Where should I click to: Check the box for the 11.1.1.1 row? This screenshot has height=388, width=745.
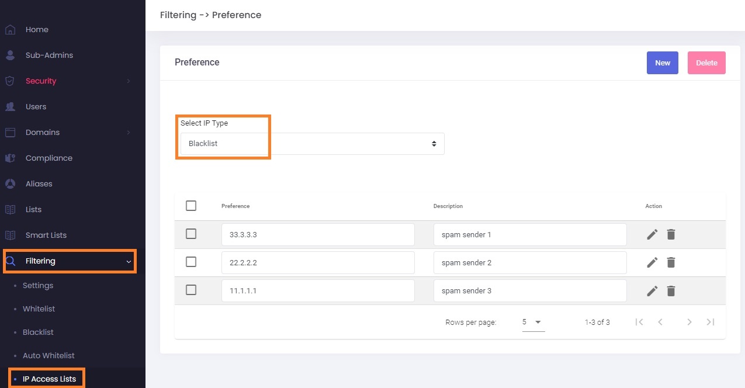tap(190, 290)
